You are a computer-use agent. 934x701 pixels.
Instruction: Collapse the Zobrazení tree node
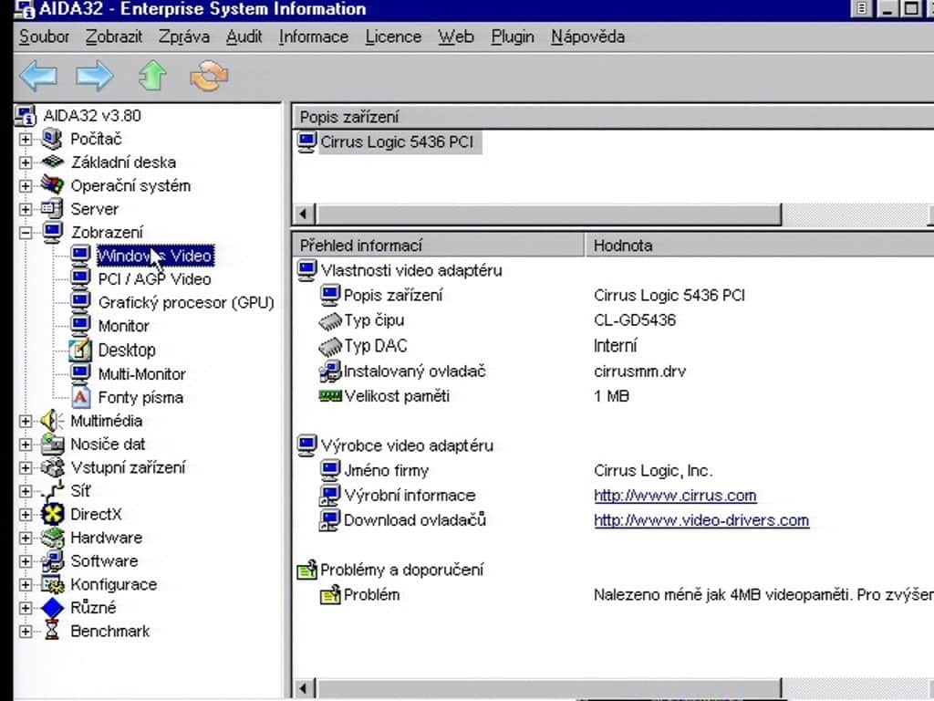point(25,233)
